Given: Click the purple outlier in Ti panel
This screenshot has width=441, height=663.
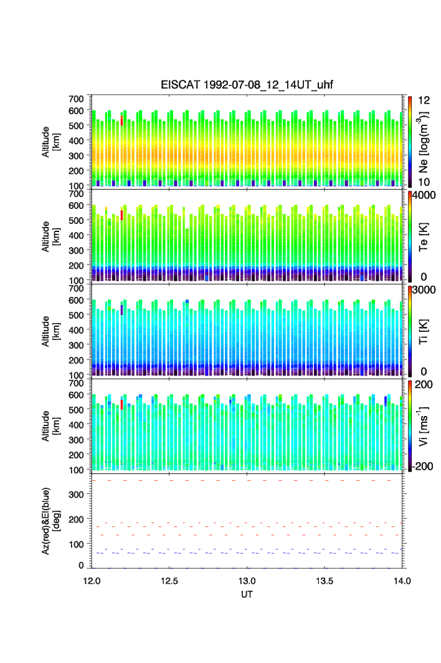Looking at the screenshot, I should (x=121, y=310).
